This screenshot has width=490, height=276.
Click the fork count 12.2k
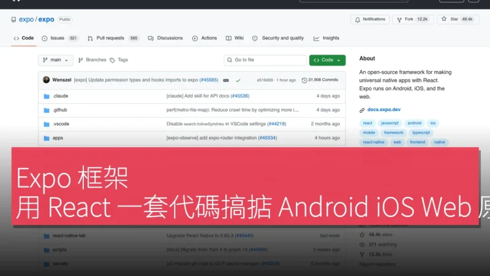point(422,20)
